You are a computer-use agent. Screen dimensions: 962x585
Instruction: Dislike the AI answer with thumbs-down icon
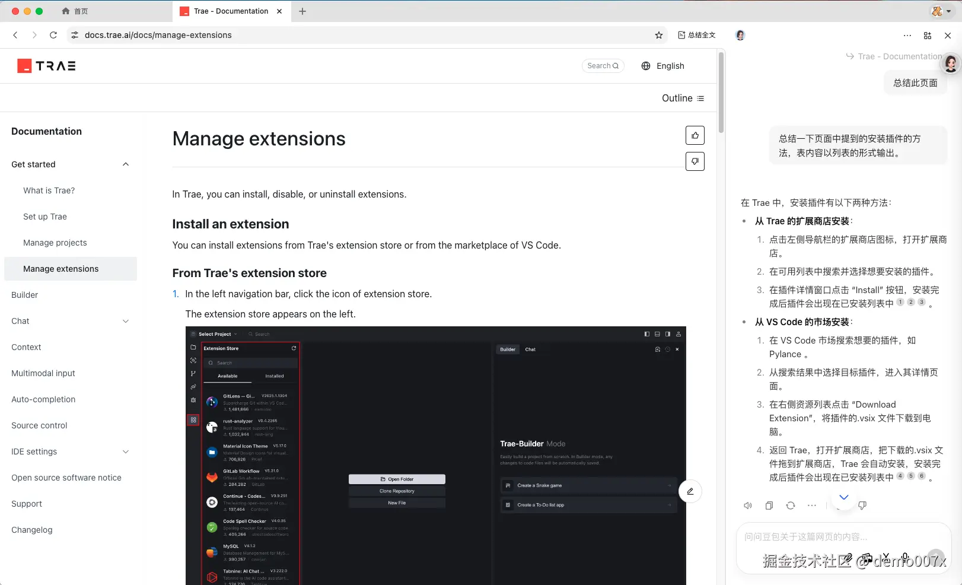coord(862,505)
